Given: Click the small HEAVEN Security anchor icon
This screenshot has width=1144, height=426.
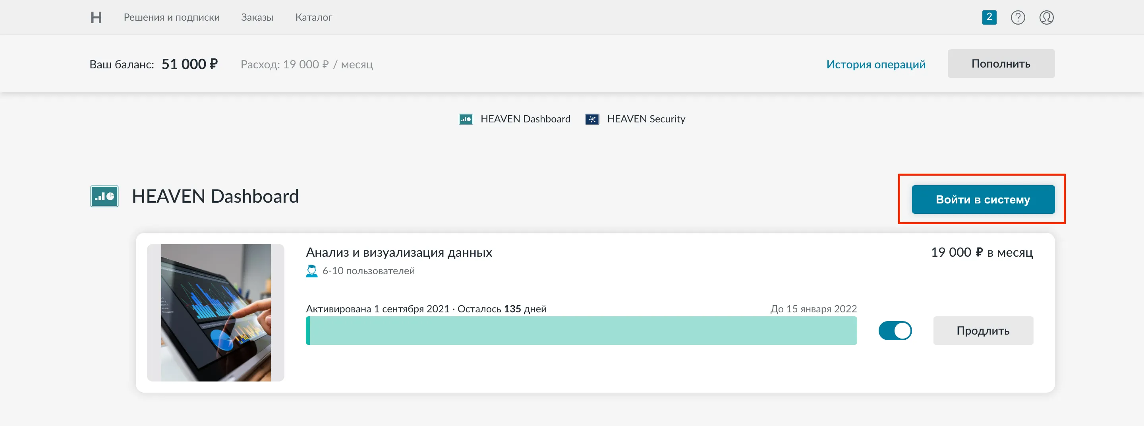Looking at the screenshot, I should tap(592, 119).
